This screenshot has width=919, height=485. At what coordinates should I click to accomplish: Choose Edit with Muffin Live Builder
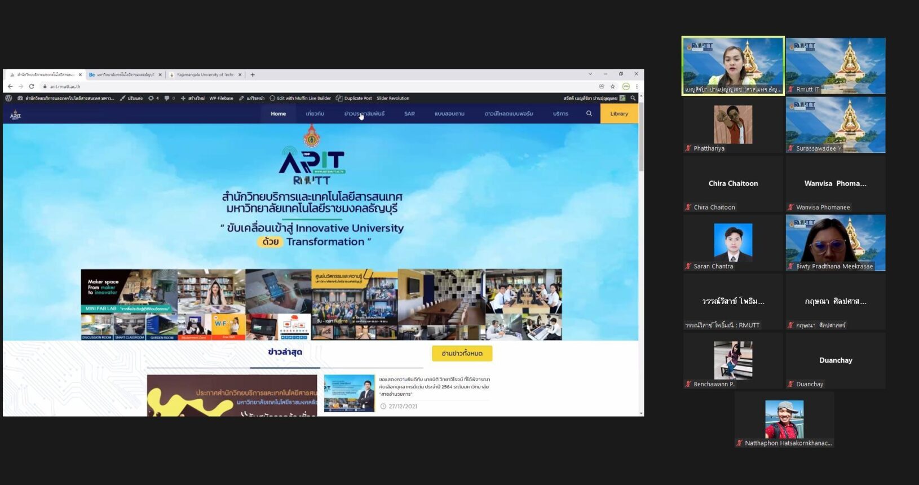point(300,98)
